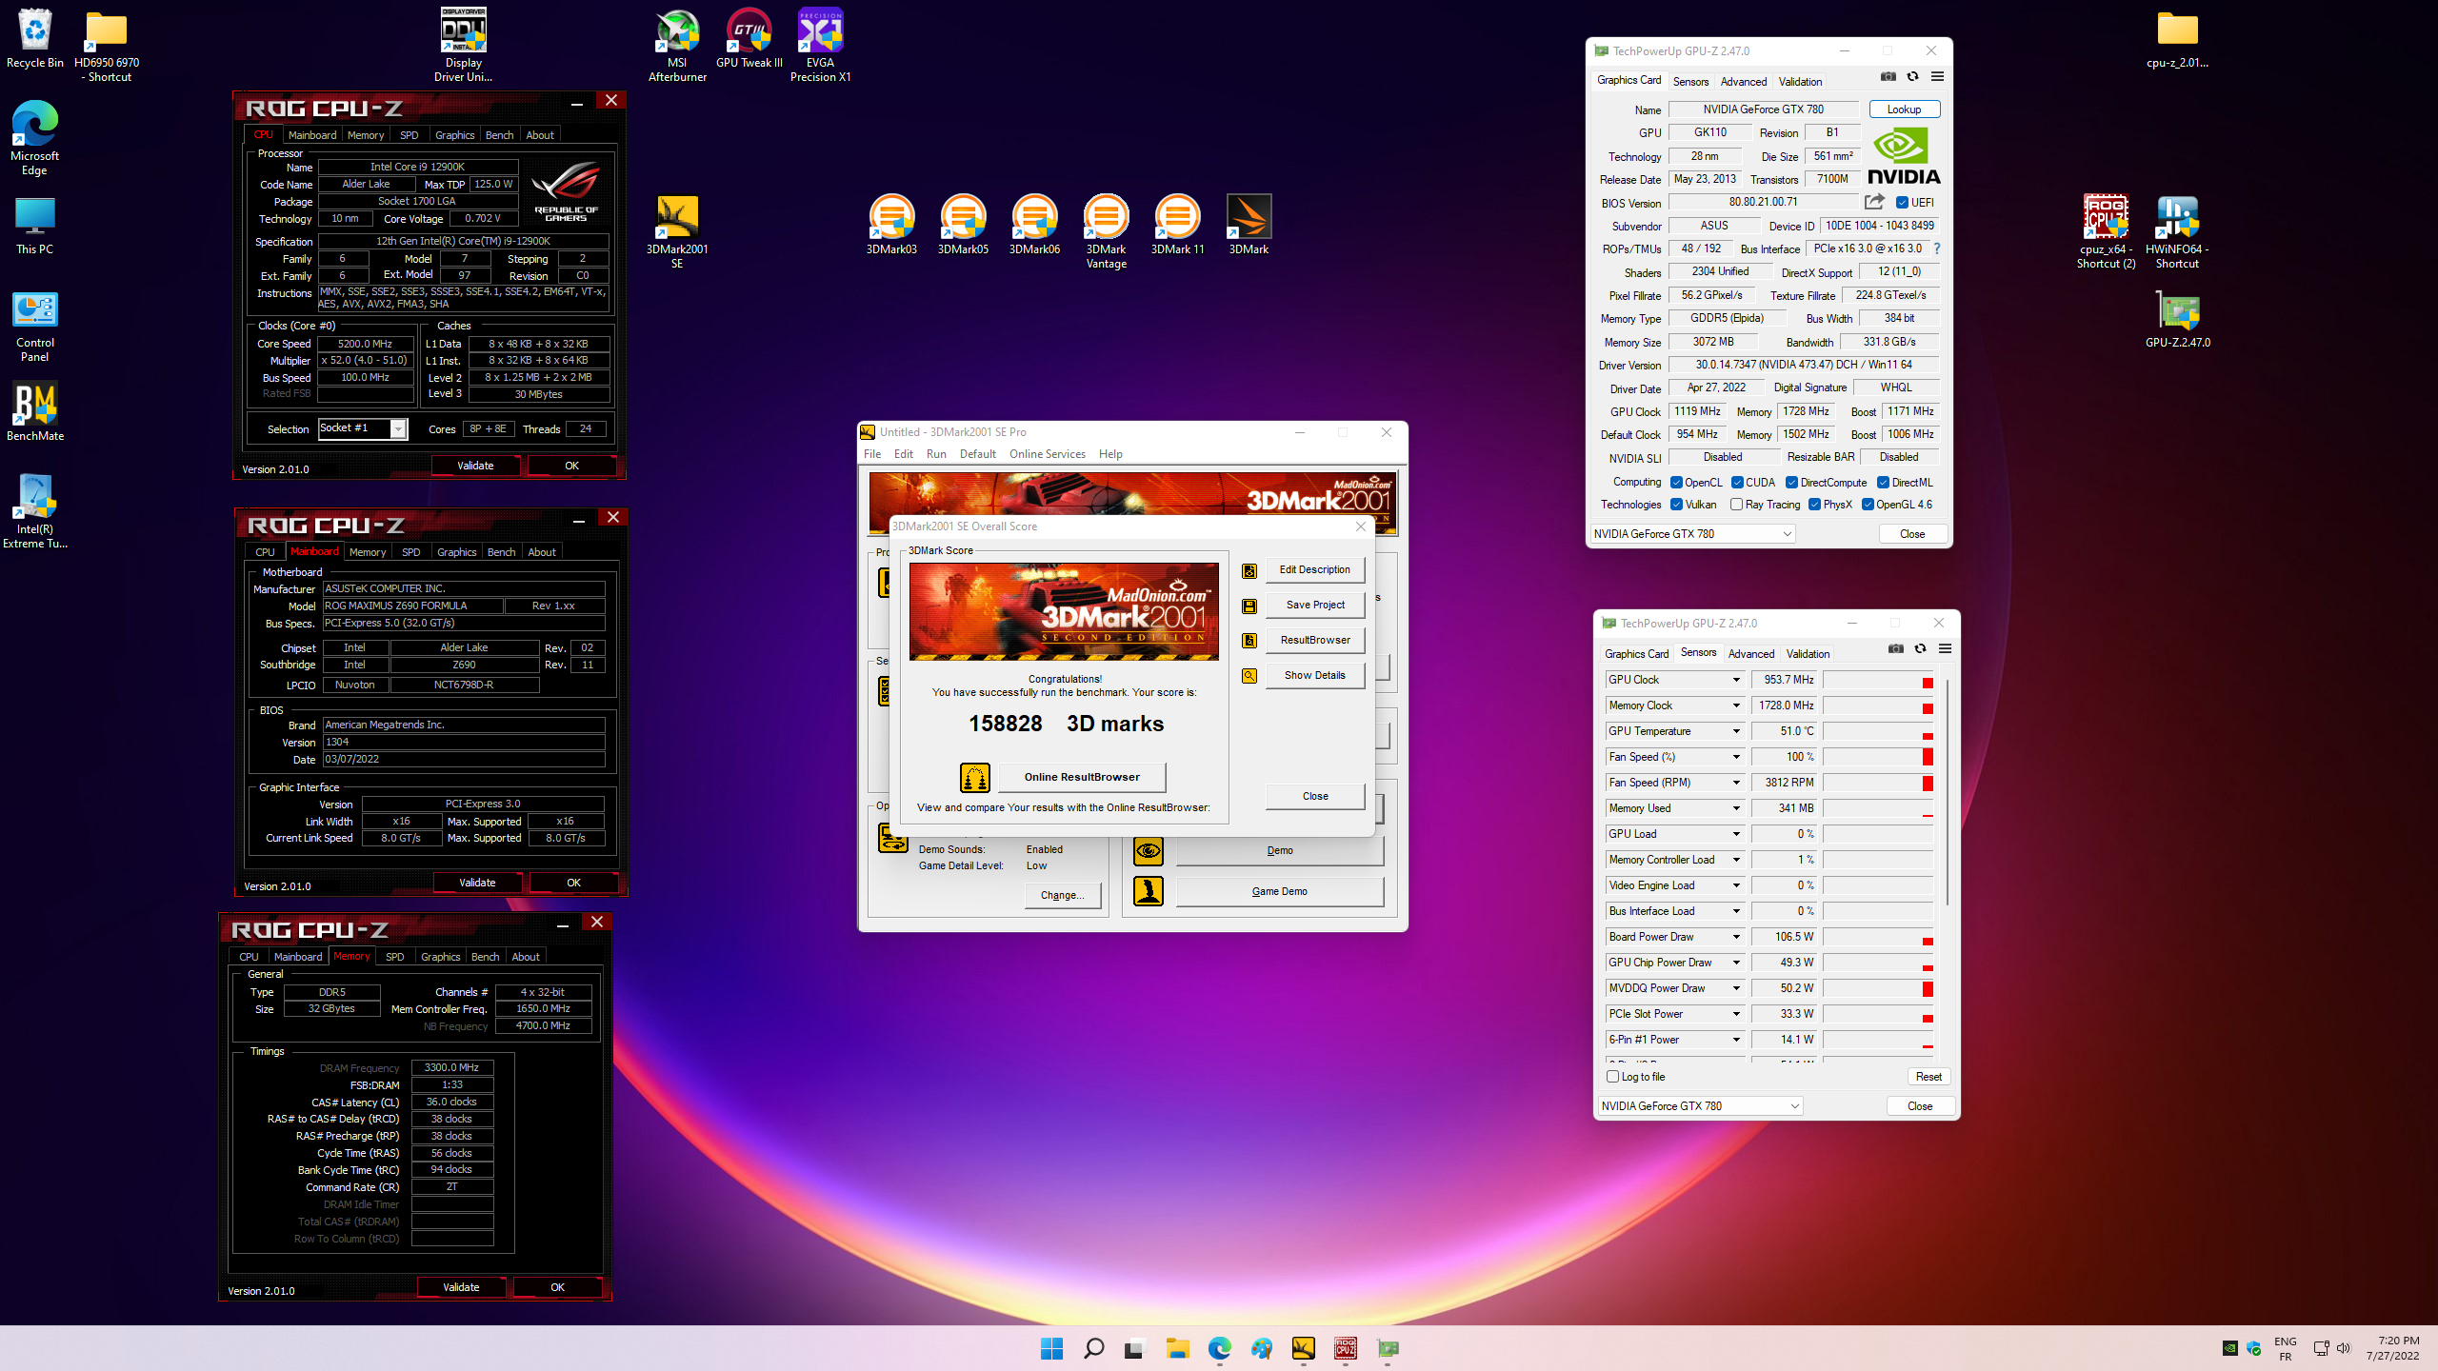The height and width of the screenshot is (1371, 2438).
Task: Open the Advanced tab in top GPU-Z window
Action: [x=1743, y=82]
